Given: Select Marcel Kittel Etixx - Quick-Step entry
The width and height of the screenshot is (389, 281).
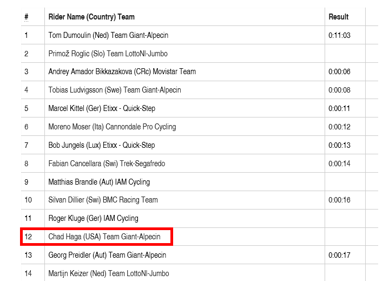Looking at the screenshot, I should click(x=102, y=108).
